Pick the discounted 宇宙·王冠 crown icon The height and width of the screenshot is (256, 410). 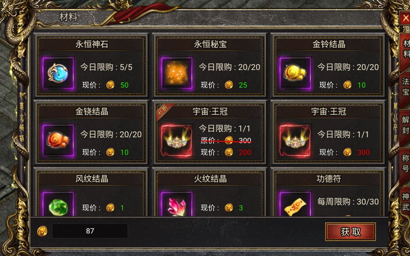177,141
